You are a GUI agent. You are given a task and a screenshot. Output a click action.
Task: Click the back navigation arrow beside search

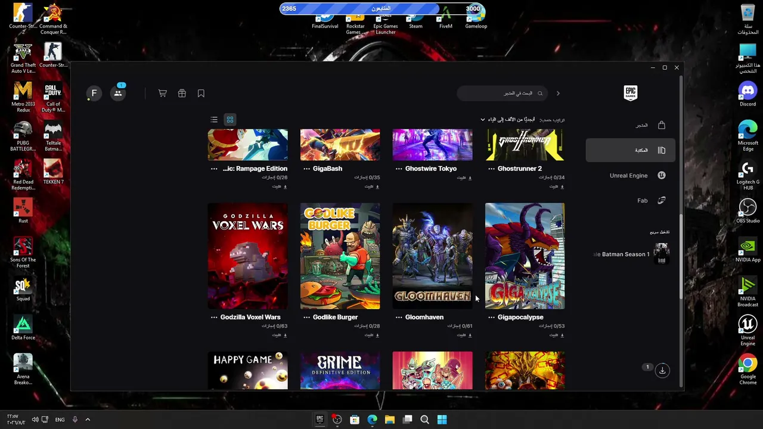coord(558,94)
